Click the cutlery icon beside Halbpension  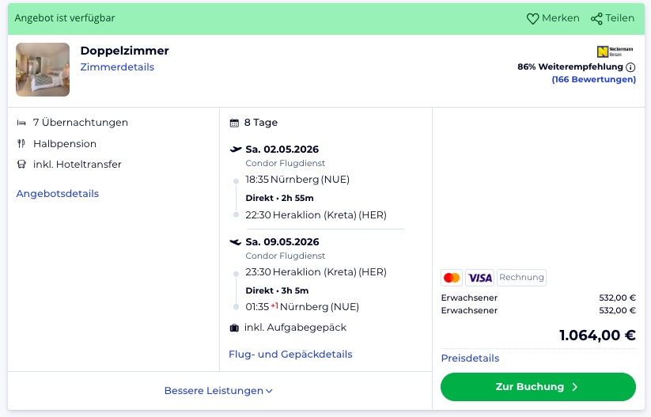coord(21,144)
